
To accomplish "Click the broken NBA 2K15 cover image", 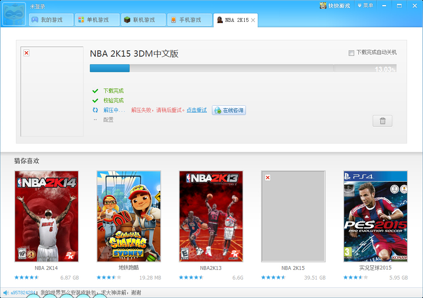I will click(x=52, y=91).
